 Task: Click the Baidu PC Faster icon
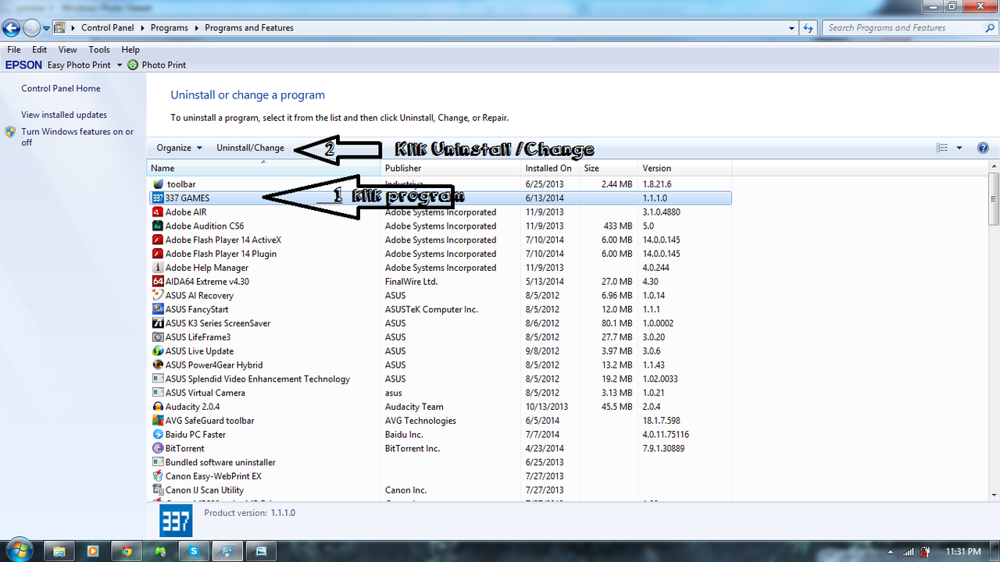click(159, 435)
